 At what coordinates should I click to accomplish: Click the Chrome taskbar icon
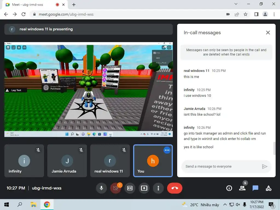point(47,205)
